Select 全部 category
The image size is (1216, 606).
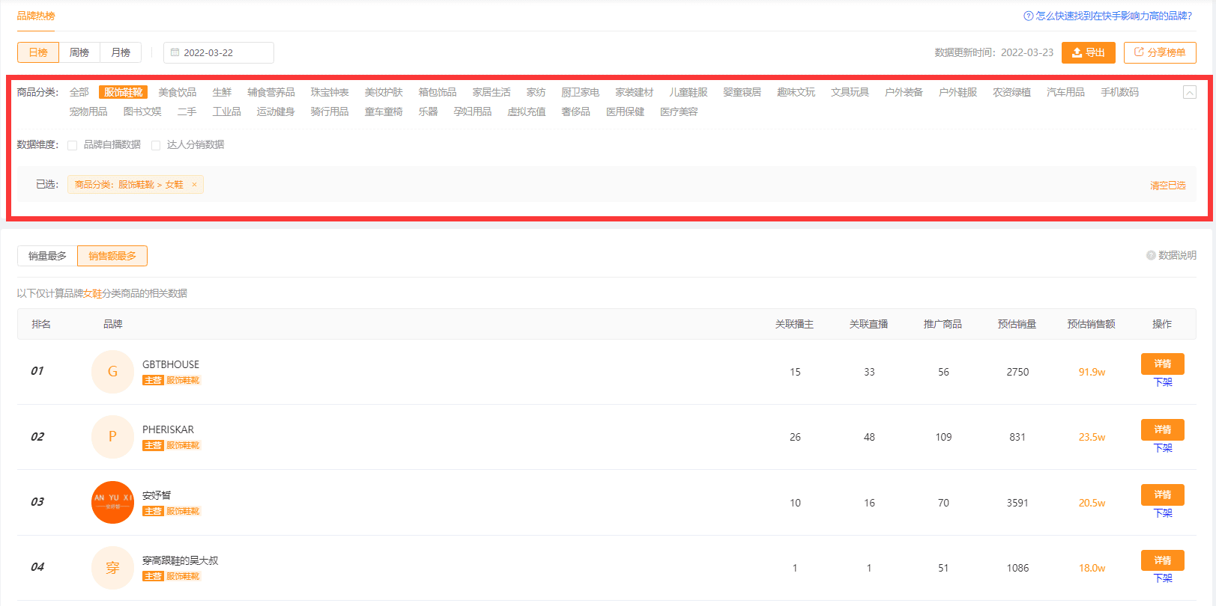(x=79, y=92)
